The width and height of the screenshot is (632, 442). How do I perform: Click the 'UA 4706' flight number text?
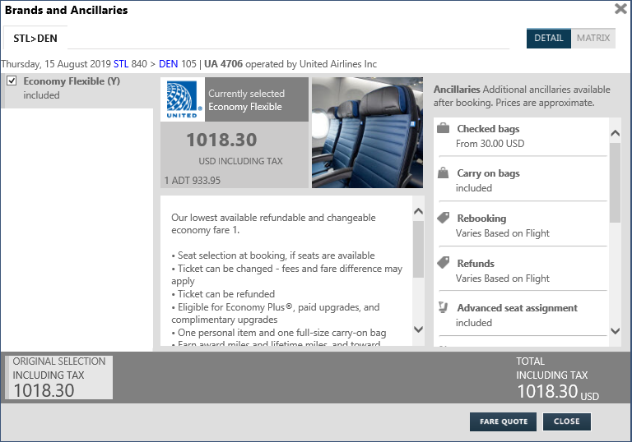223,64
